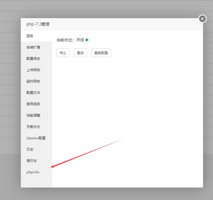Go to the 超时限制 tab

(36, 81)
